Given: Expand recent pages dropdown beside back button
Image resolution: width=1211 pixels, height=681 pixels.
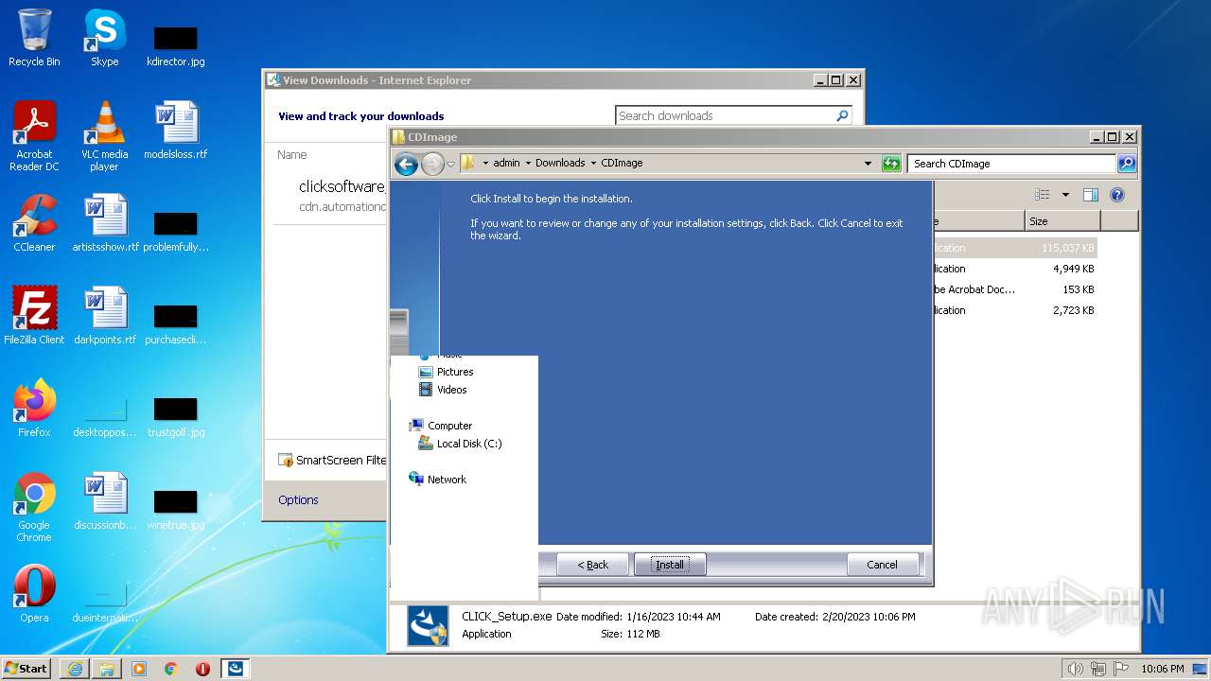Looking at the screenshot, I should click(450, 164).
